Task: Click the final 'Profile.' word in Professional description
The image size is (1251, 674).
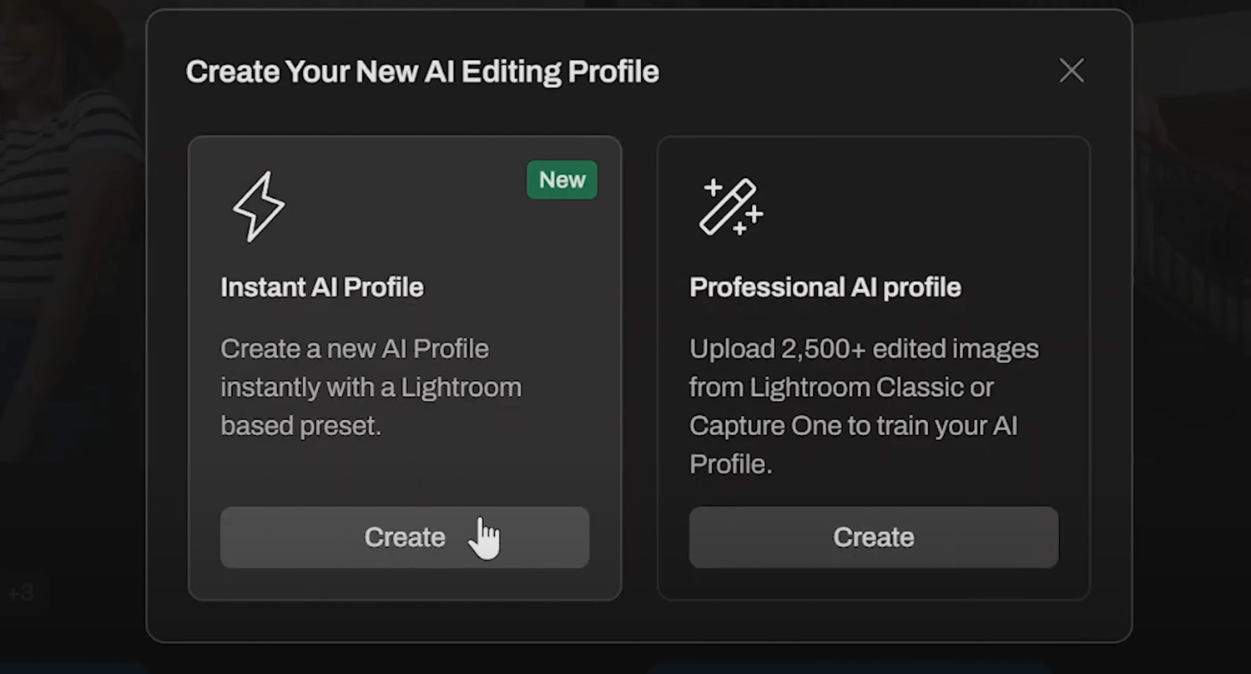Action: tap(730, 464)
